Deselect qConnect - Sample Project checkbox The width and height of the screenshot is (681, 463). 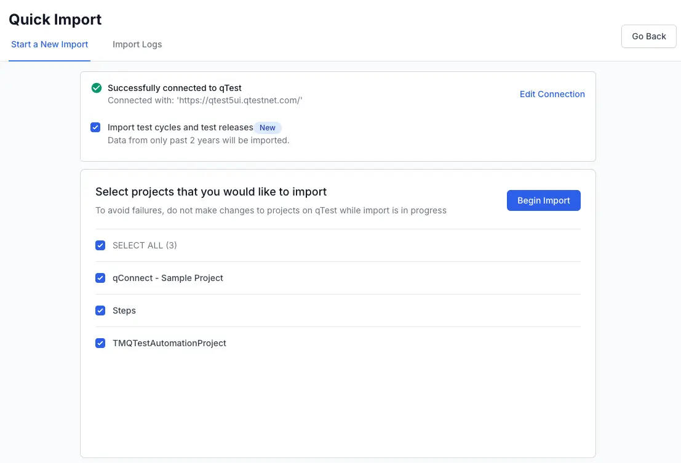coord(100,278)
